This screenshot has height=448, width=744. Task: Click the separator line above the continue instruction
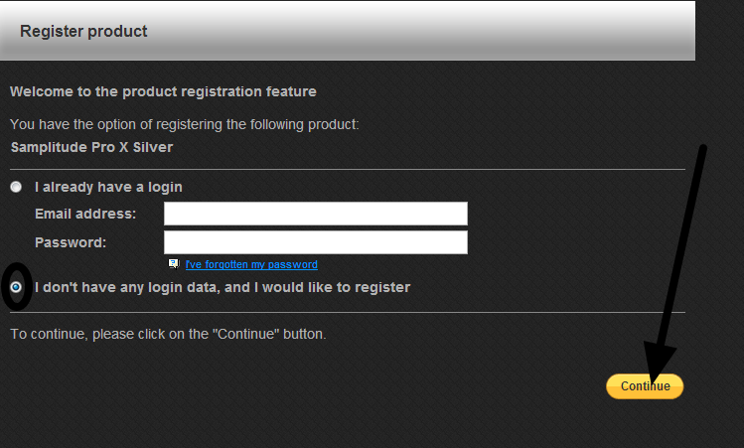pos(347,313)
